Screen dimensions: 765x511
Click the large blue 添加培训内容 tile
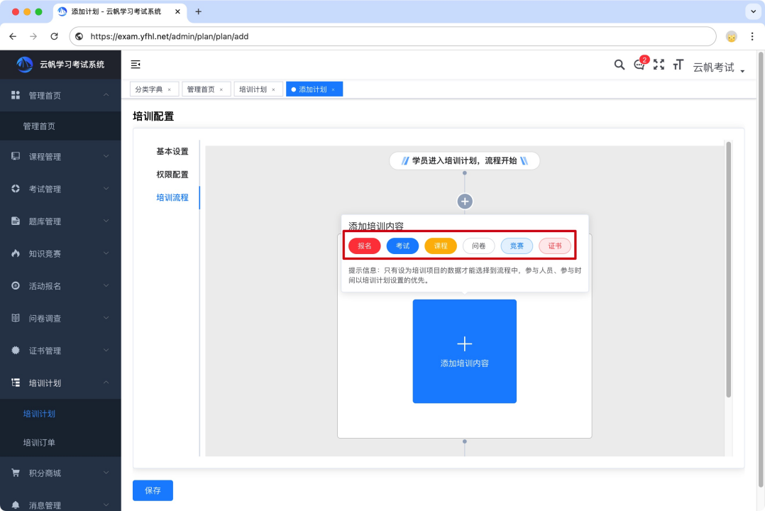coord(465,351)
